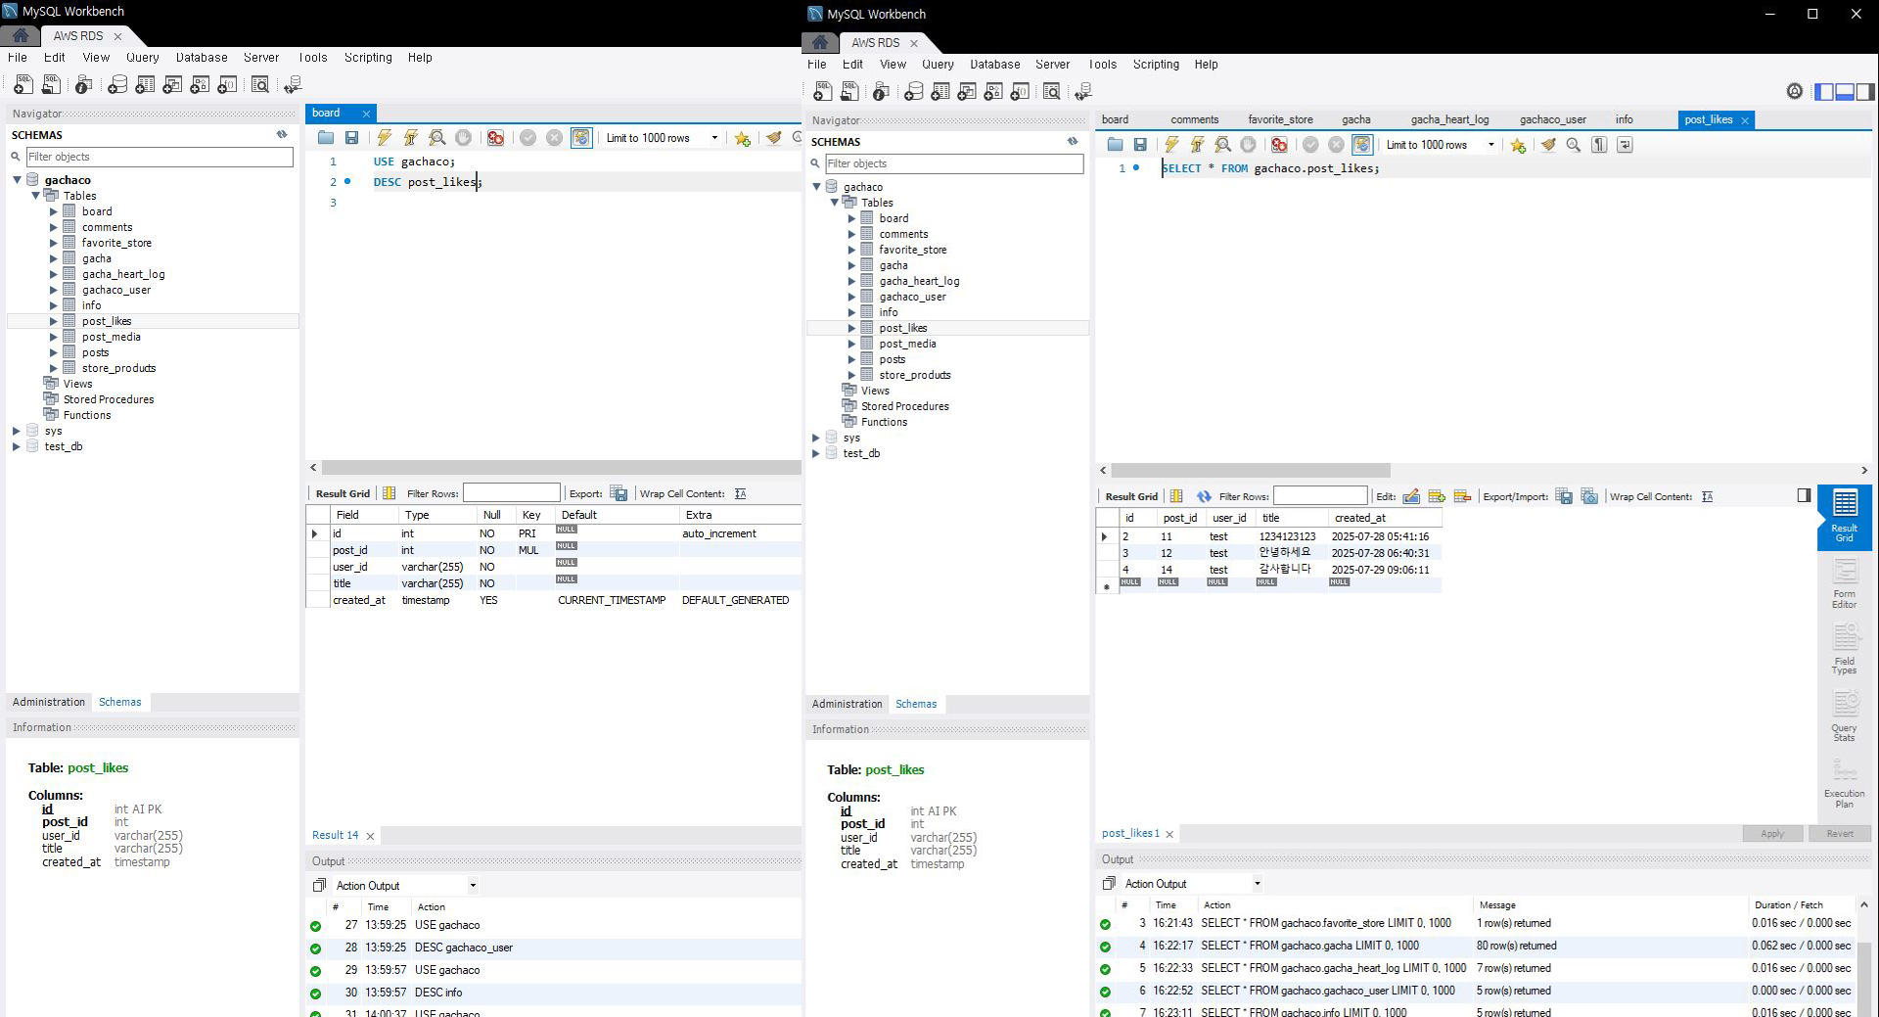Click Refresh schemas icon in left Navigator
1879x1017 pixels.
click(x=282, y=134)
